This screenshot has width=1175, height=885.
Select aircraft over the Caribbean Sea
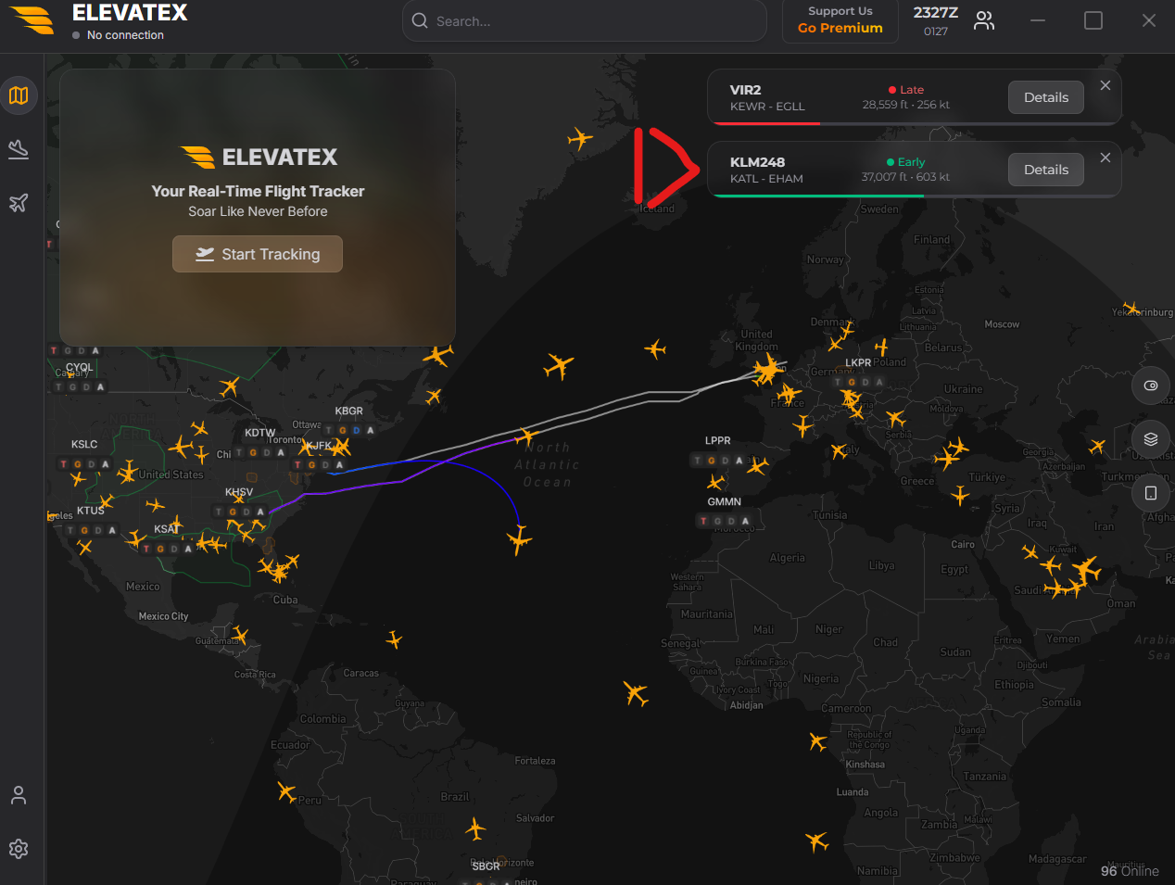click(394, 639)
